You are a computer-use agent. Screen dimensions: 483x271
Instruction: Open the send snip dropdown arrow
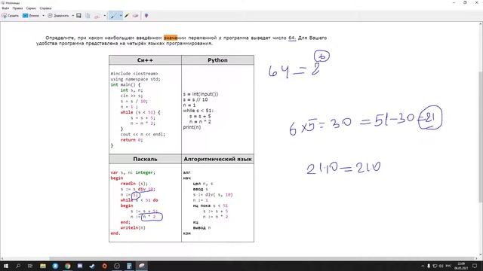[x=105, y=16]
